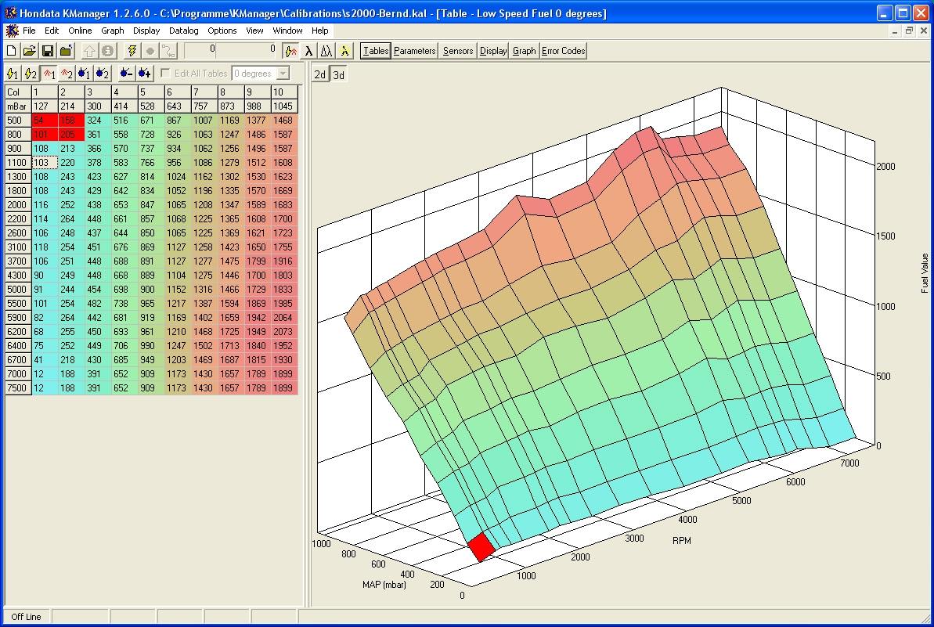Open the Options menu

pyautogui.click(x=222, y=31)
